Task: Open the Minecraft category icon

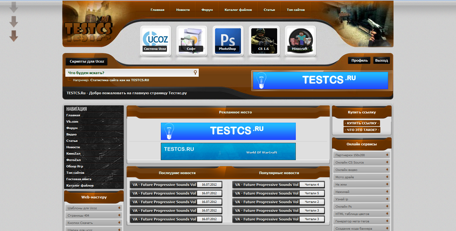Action: tap(300, 41)
